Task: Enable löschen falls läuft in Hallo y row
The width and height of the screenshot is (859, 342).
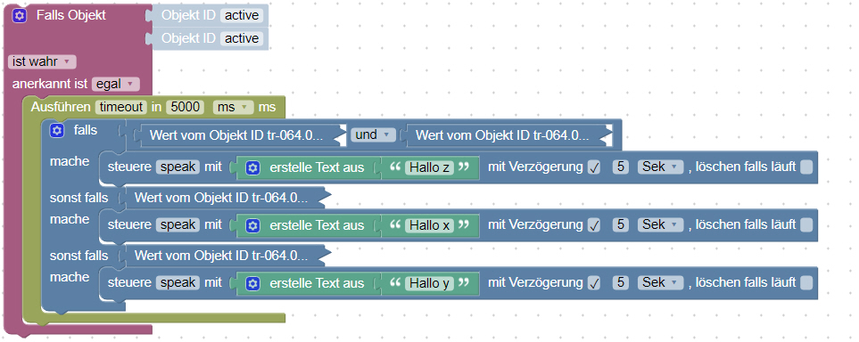Action: [x=805, y=283]
